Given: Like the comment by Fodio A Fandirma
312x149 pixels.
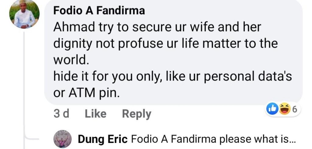Looking at the screenshot, I should point(95,114).
